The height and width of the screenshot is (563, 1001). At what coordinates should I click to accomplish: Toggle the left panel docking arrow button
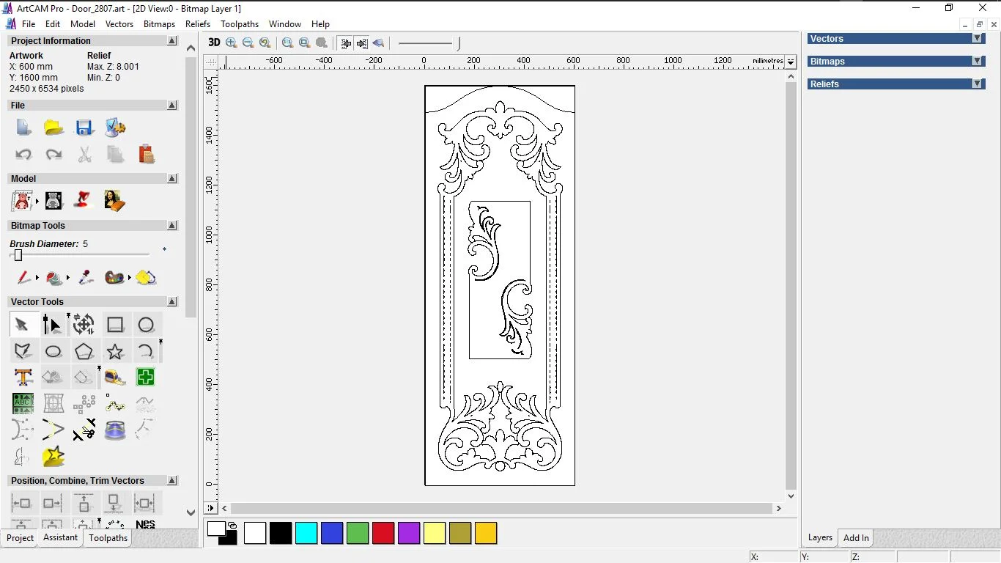click(x=346, y=43)
